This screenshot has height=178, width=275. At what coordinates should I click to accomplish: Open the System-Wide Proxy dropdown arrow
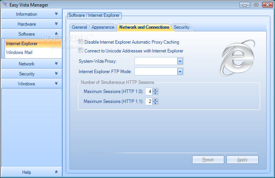(180, 61)
